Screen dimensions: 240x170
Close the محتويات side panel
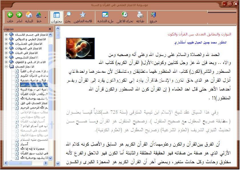tap(50, 29)
